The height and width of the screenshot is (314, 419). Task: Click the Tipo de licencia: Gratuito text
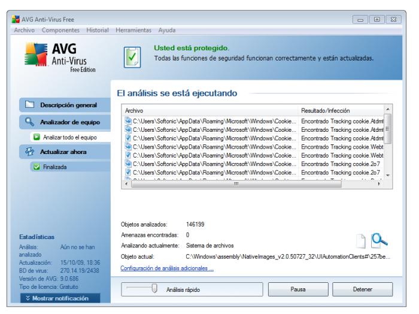tap(48, 286)
